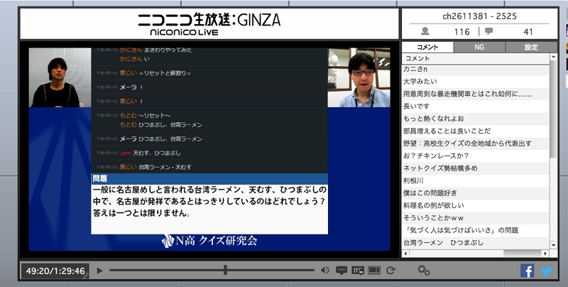Select the channel ID ch2611381 - 2525
The image size is (568, 287).
(479, 16)
